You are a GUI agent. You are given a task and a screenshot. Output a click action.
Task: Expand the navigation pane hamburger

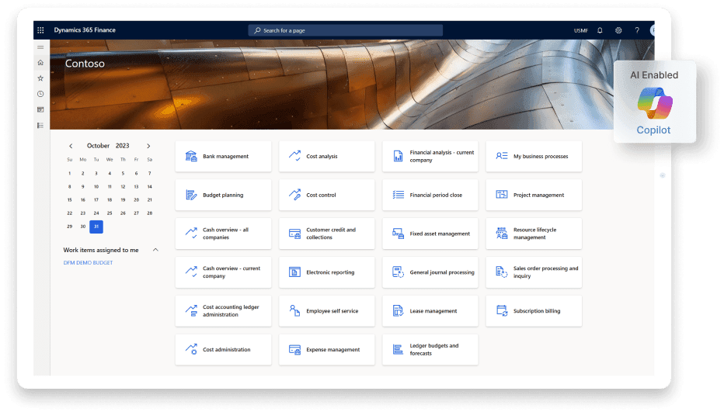pos(40,47)
